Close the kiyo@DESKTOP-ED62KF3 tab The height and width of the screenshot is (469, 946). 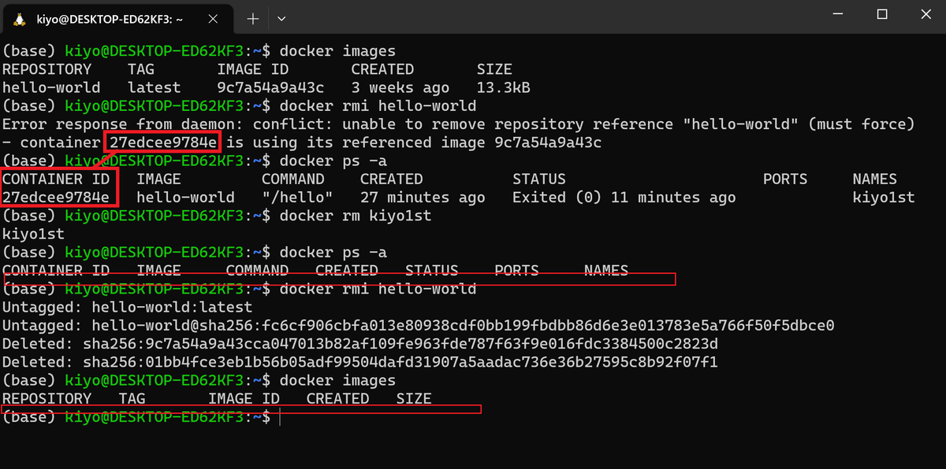214,18
